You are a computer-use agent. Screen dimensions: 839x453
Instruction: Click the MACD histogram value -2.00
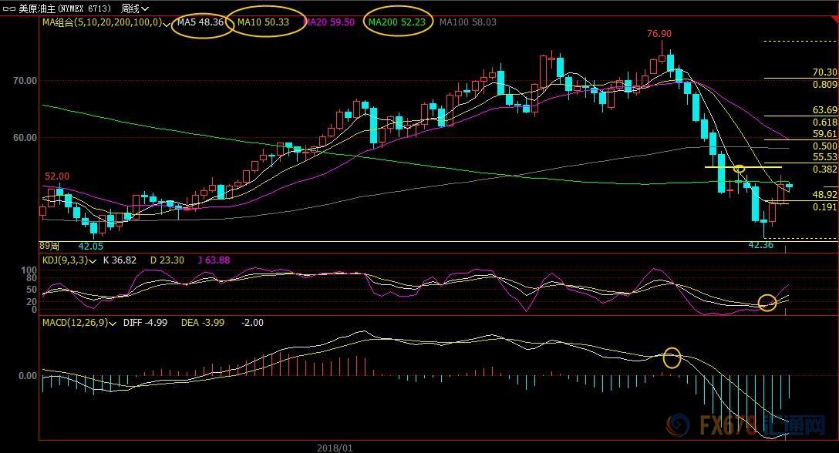(x=252, y=323)
